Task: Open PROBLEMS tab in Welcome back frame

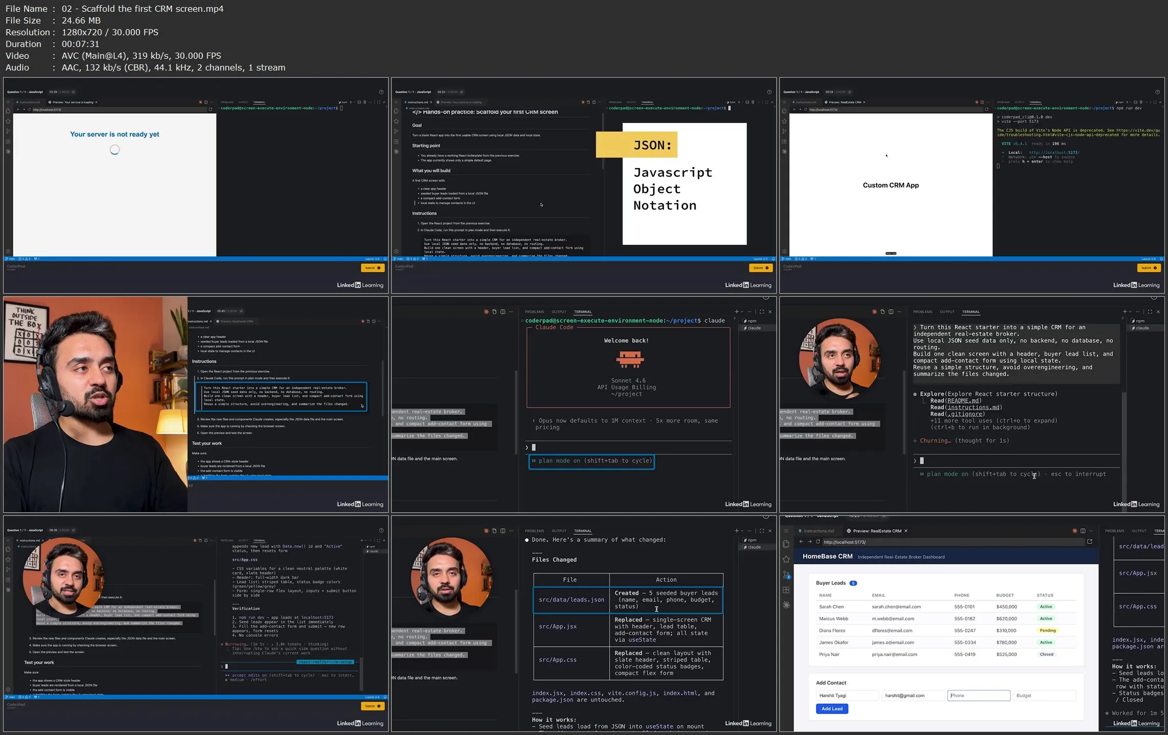Action: click(534, 312)
